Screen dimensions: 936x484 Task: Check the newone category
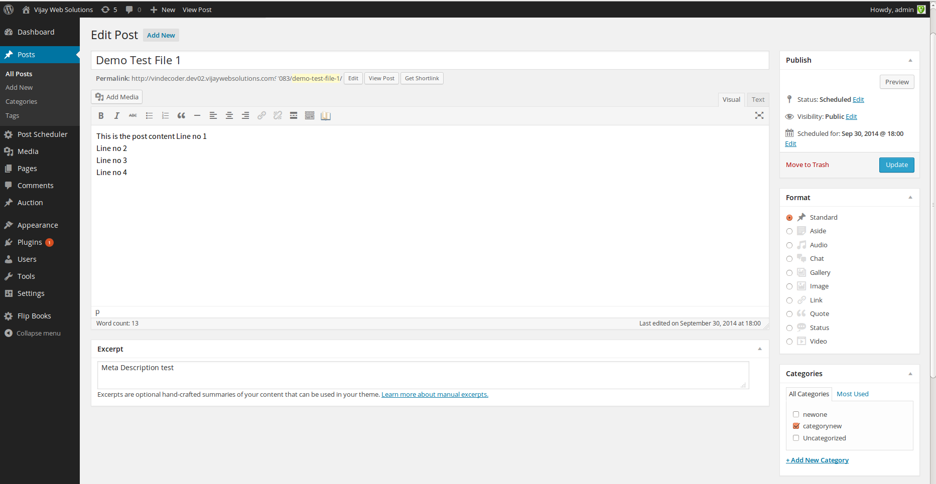point(796,414)
